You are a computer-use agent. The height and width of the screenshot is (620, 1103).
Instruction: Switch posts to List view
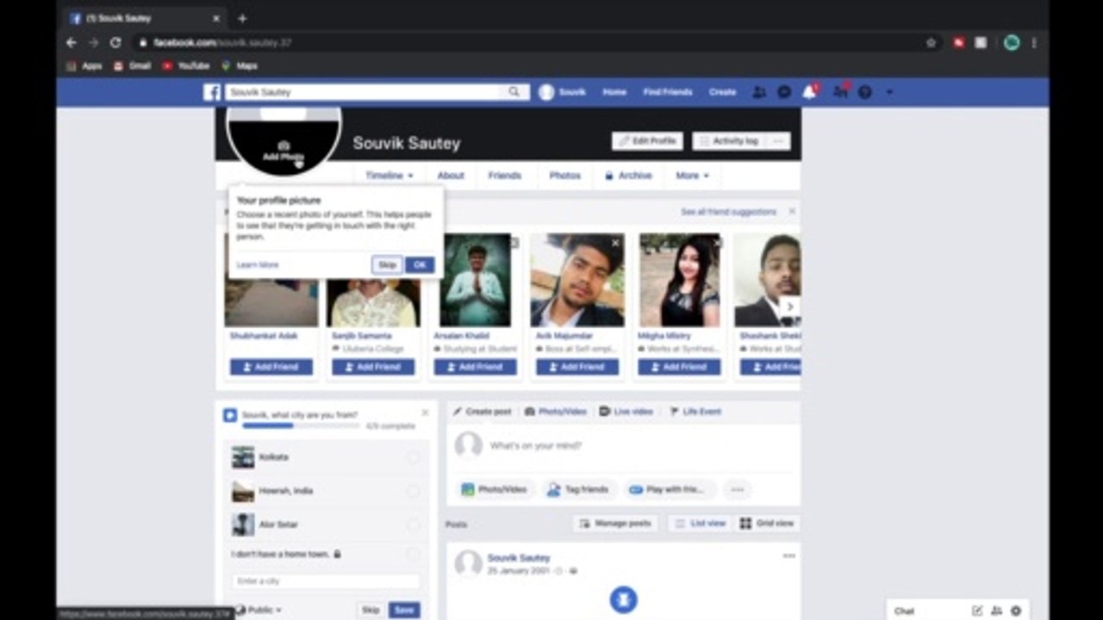700,524
